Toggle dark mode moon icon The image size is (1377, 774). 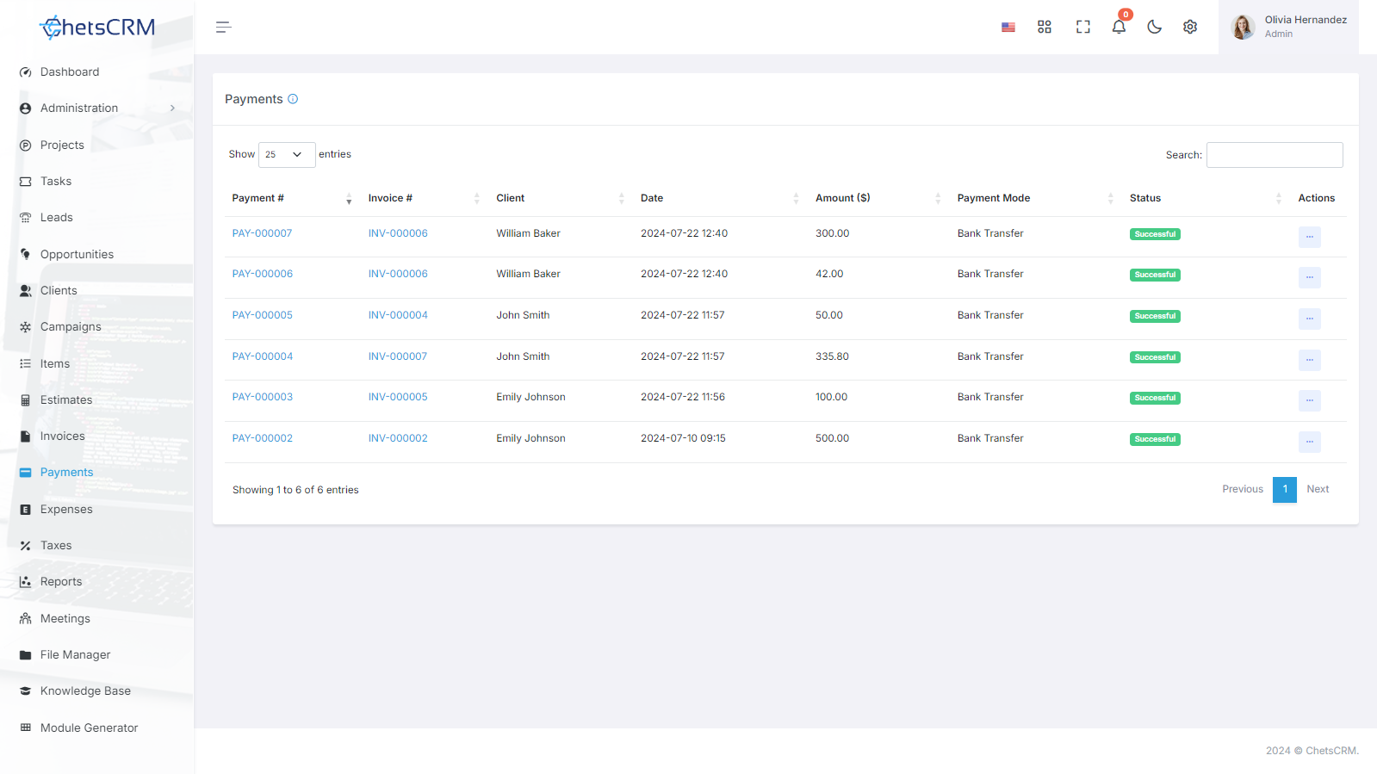pyautogui.click(x=1155, y=28)
